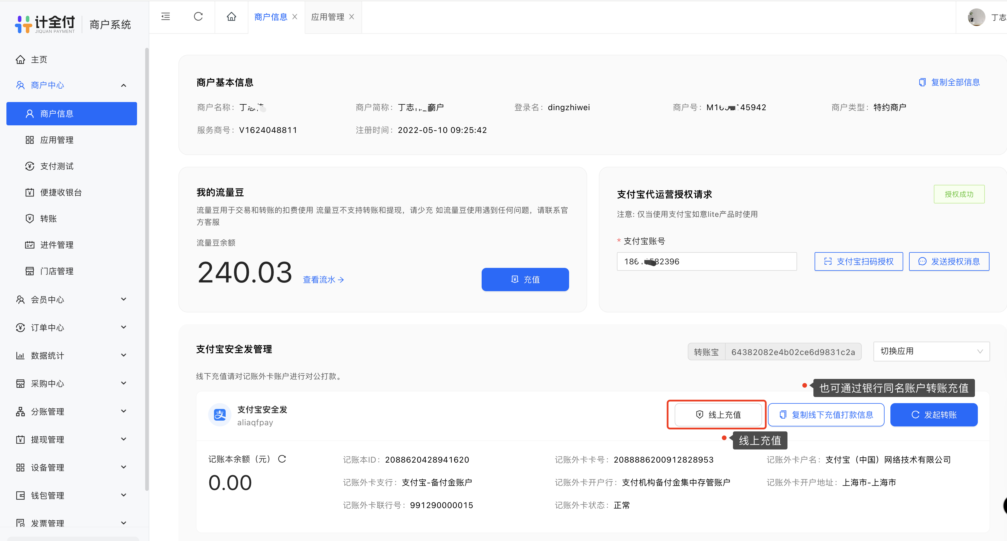Image resolution: width=1007 pixels, height=541 pixels.
Task: Click the 发送授权消息 button
Action: point(949,261)
